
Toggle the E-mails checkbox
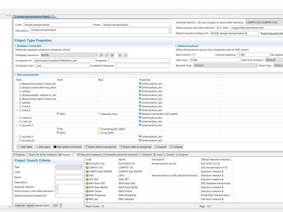click(x=218, y=28)
